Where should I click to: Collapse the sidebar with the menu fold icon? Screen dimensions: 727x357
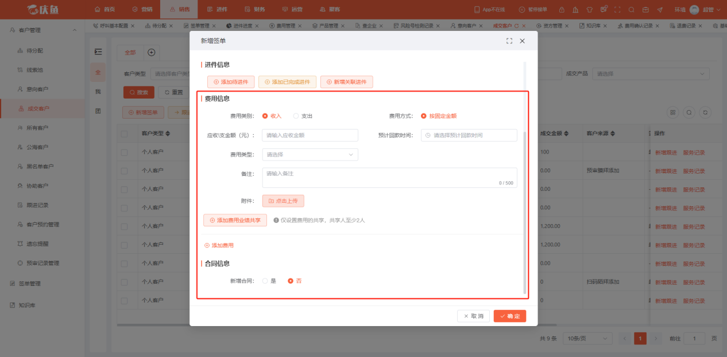pos(98,52)
